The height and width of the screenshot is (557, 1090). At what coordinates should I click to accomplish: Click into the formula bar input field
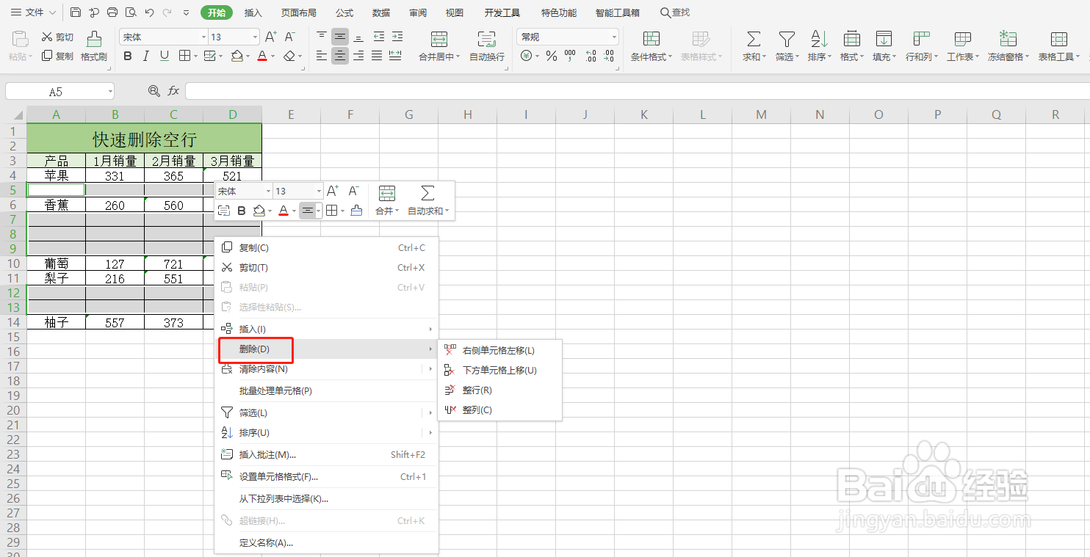click(636, 91)
